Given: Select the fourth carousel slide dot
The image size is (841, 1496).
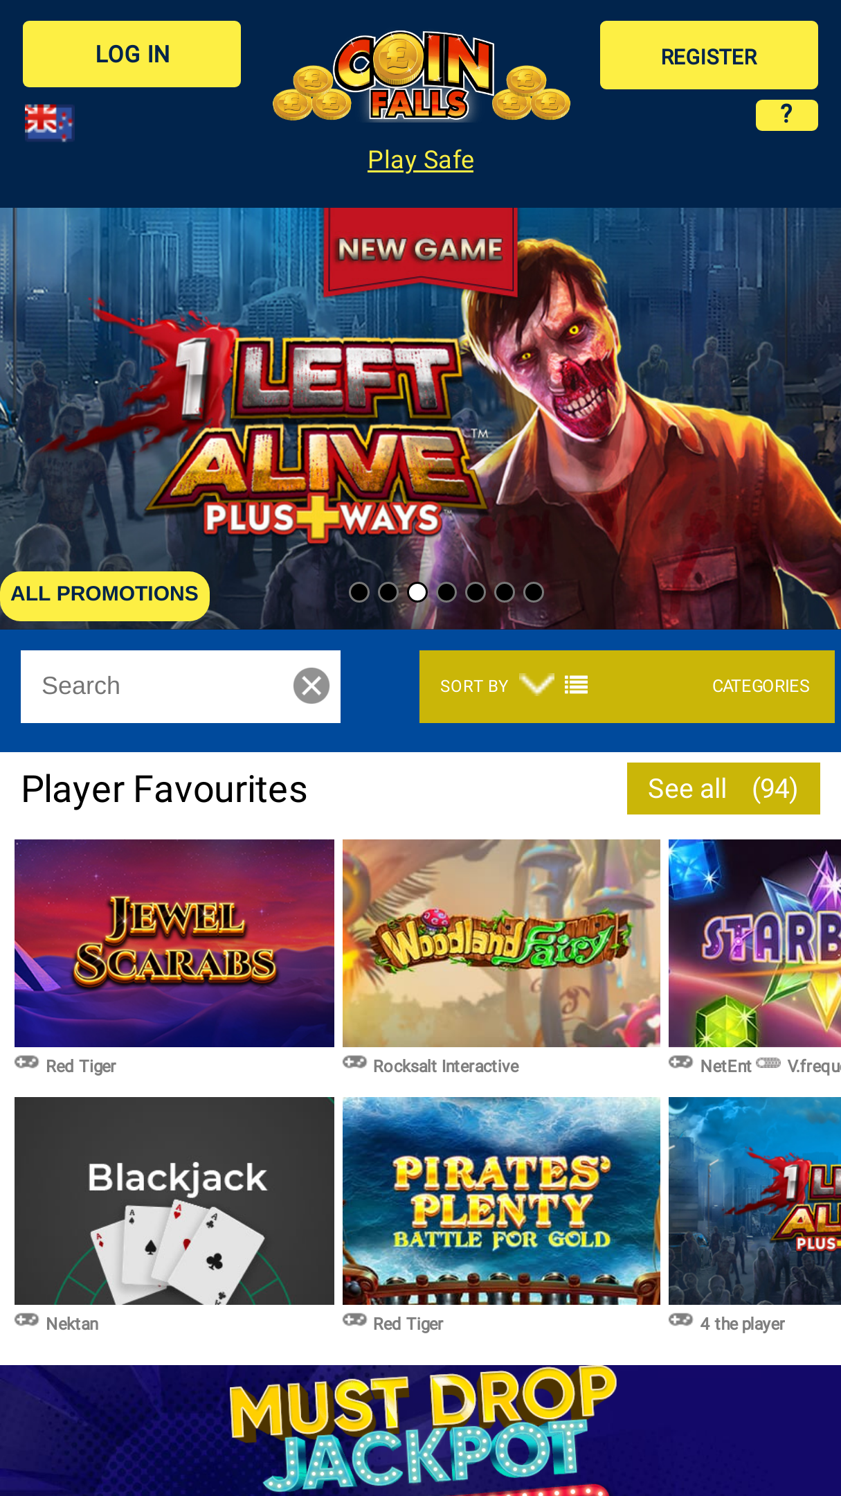Looking at the screenshot, I should coord(446,592).
